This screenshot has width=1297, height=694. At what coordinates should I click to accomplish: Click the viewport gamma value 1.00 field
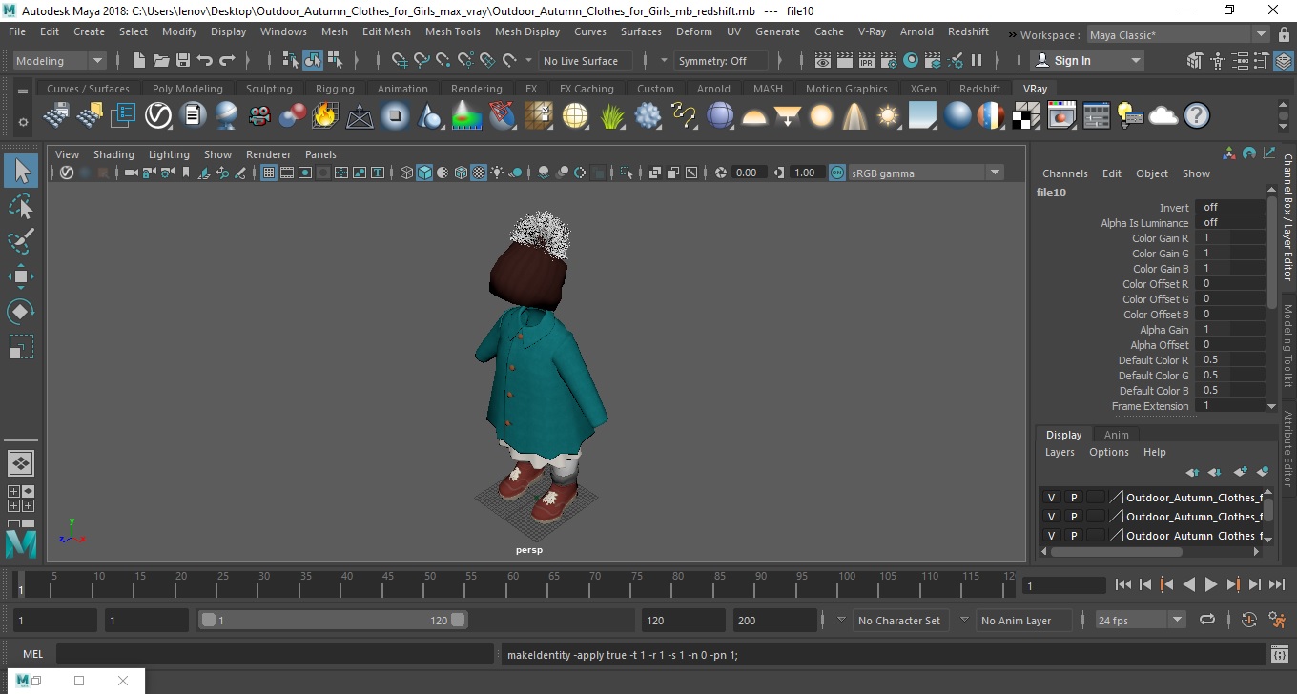tap(808, 173)
